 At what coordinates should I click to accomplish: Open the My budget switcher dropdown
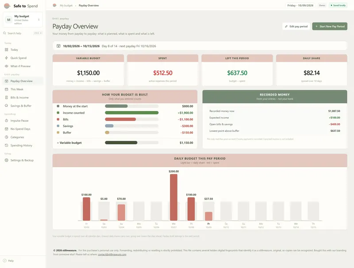tap(23, 19)
